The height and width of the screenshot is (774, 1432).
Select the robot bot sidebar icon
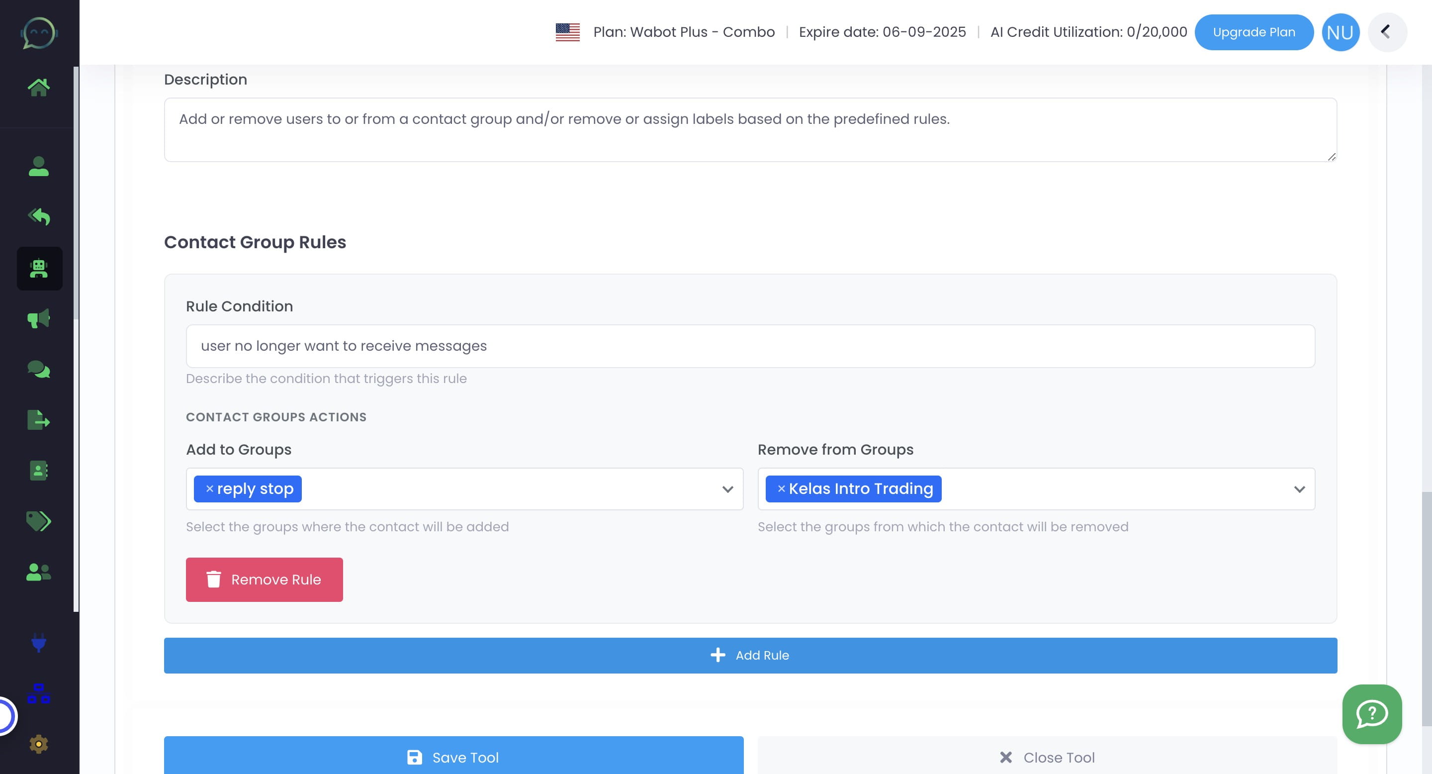tap(39, 269)
